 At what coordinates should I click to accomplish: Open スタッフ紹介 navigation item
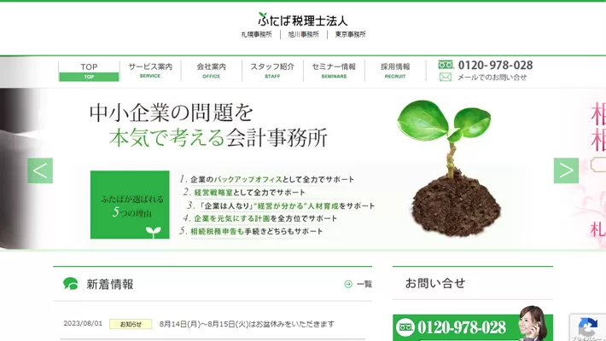click(x=272, y=71)
